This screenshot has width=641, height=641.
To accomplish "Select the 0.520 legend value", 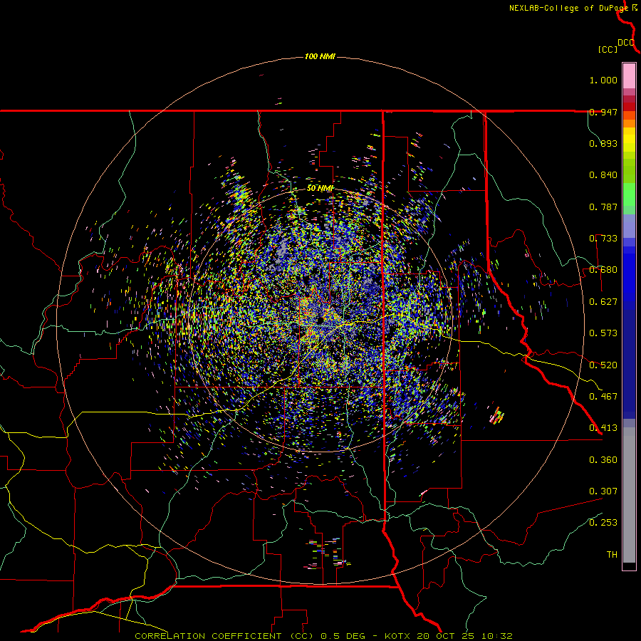I will (x=603, y=365).
